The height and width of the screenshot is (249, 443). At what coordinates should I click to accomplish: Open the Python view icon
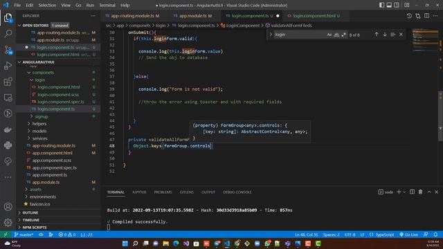(x=8, y=145)
